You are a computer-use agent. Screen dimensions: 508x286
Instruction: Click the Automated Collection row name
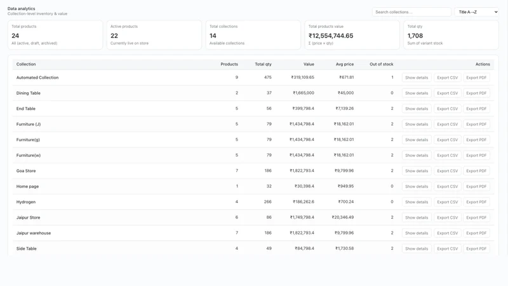(x=37, y=78)
